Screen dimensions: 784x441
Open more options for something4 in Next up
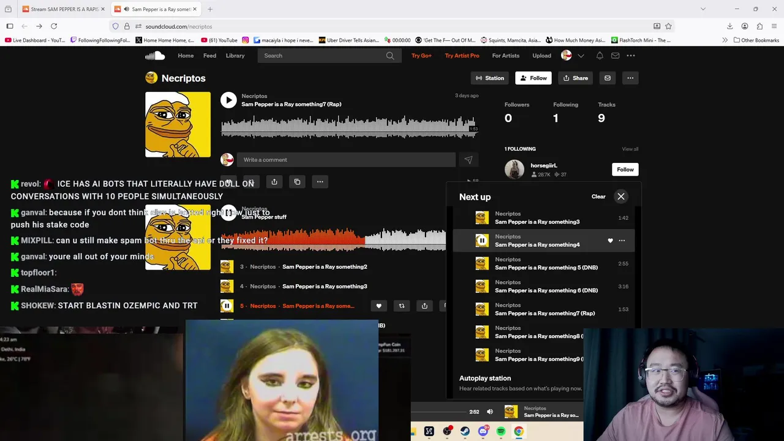(622, 241)
